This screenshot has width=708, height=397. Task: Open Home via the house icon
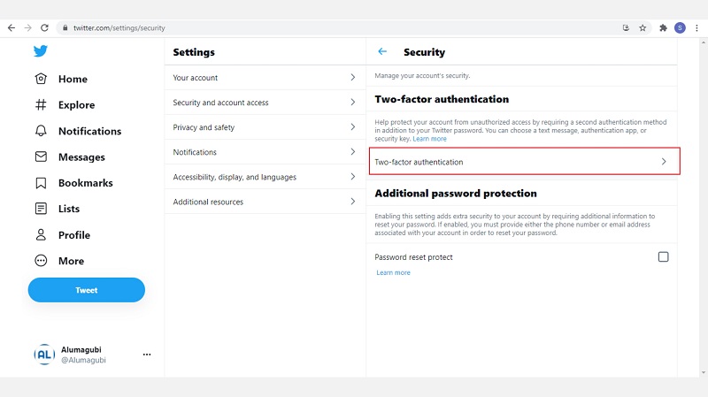click(41, 79)
